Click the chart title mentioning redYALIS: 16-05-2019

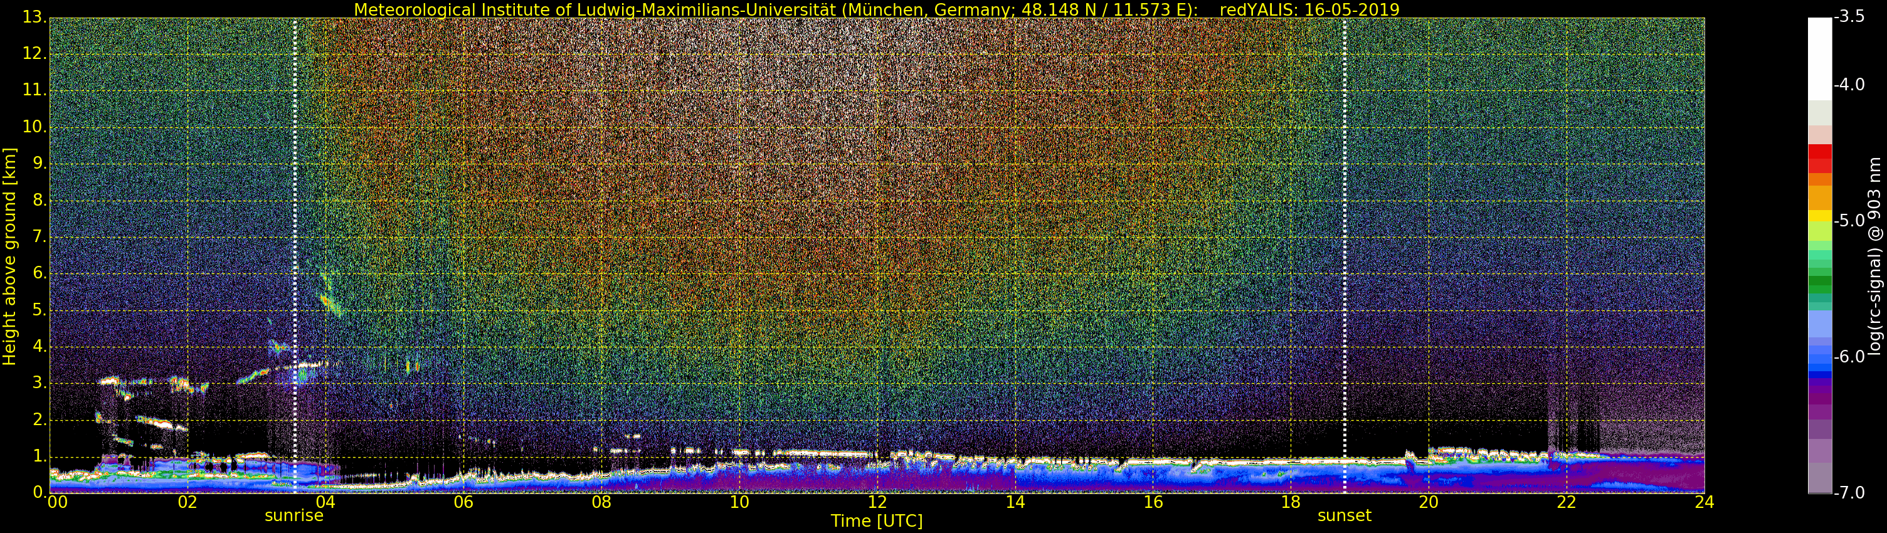pos(876,9)
